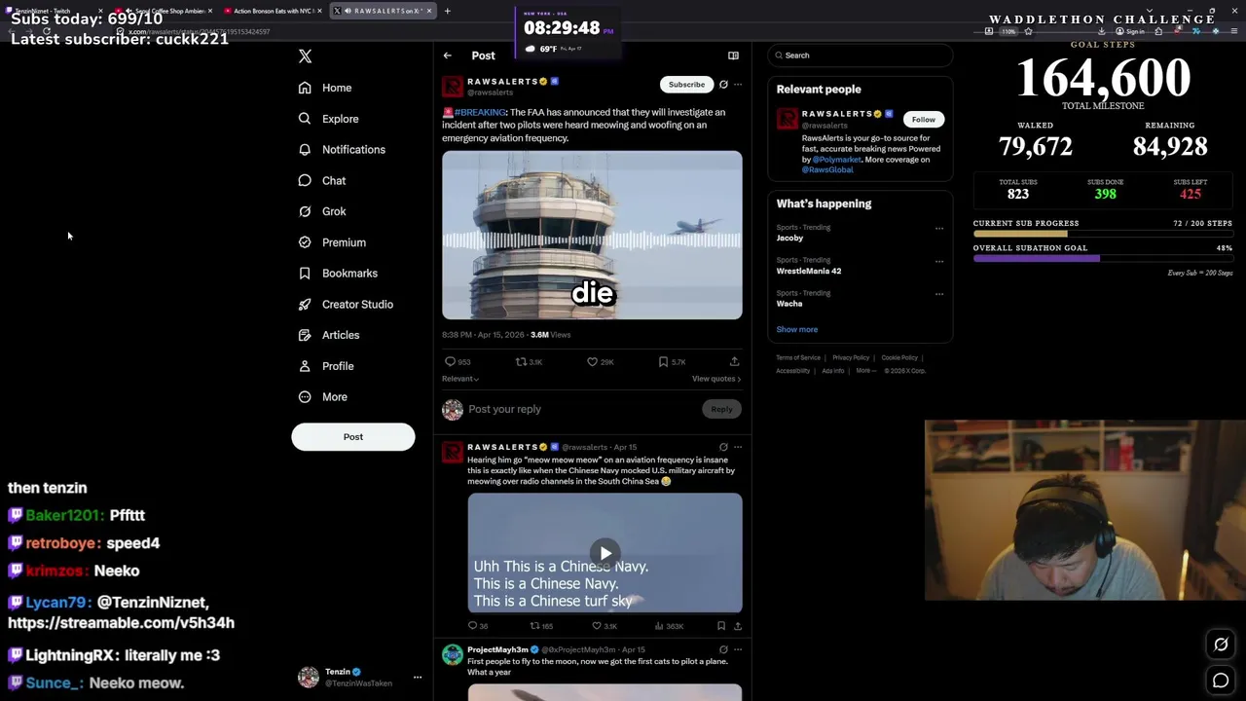This screenshot has height=701, width=1246.
Task: Follow RAWSALERTS in Relevant people
Action: tap(923, 120)
